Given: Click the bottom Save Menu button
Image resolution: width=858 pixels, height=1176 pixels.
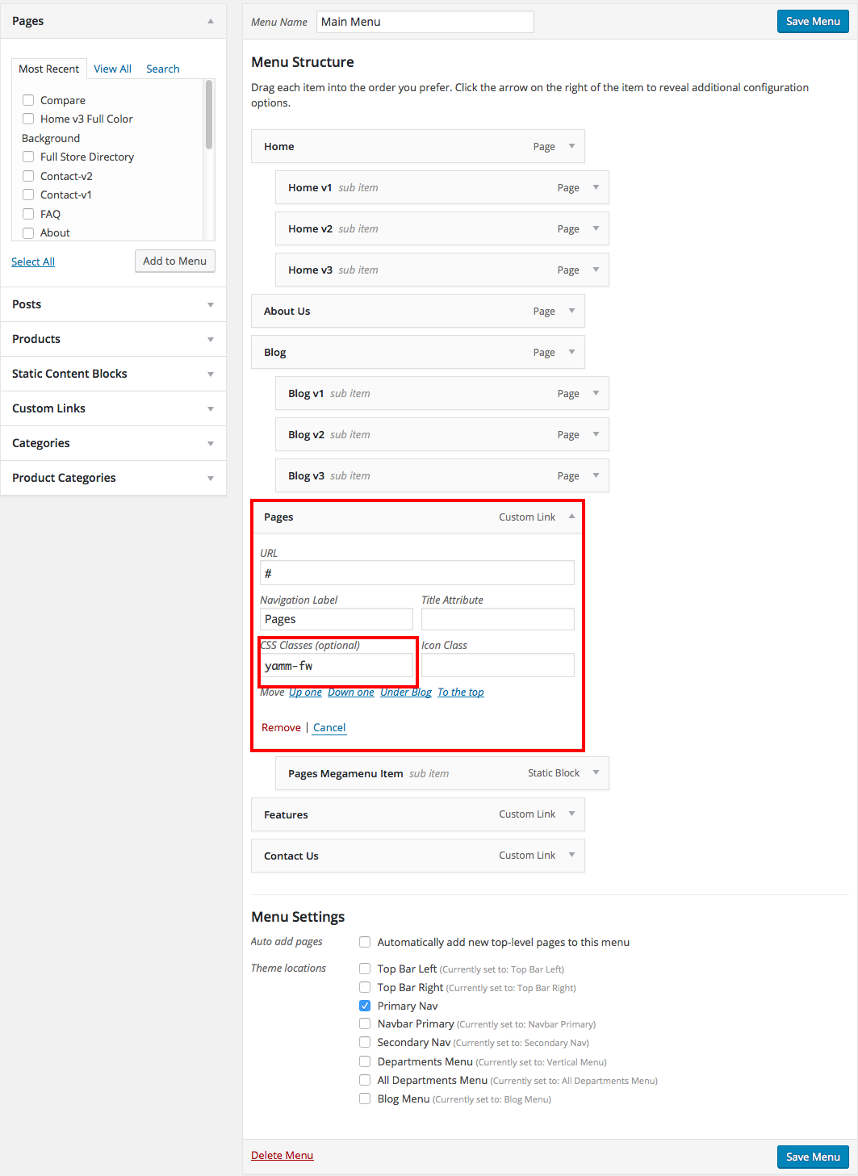Looking at the screenshot, I should [x=813, y=1157].
